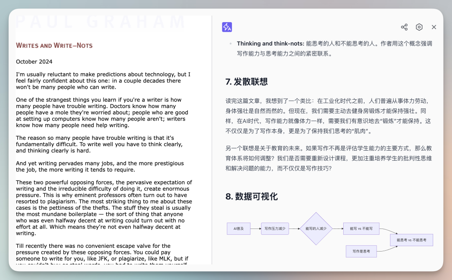Click the Chinese paragraph starting '读完这篇文章'
Viewport: 452px width, 280px height.
[328, 116]
